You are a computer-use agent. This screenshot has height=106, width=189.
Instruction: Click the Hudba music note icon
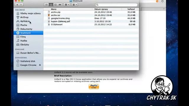tap(18, 41)
